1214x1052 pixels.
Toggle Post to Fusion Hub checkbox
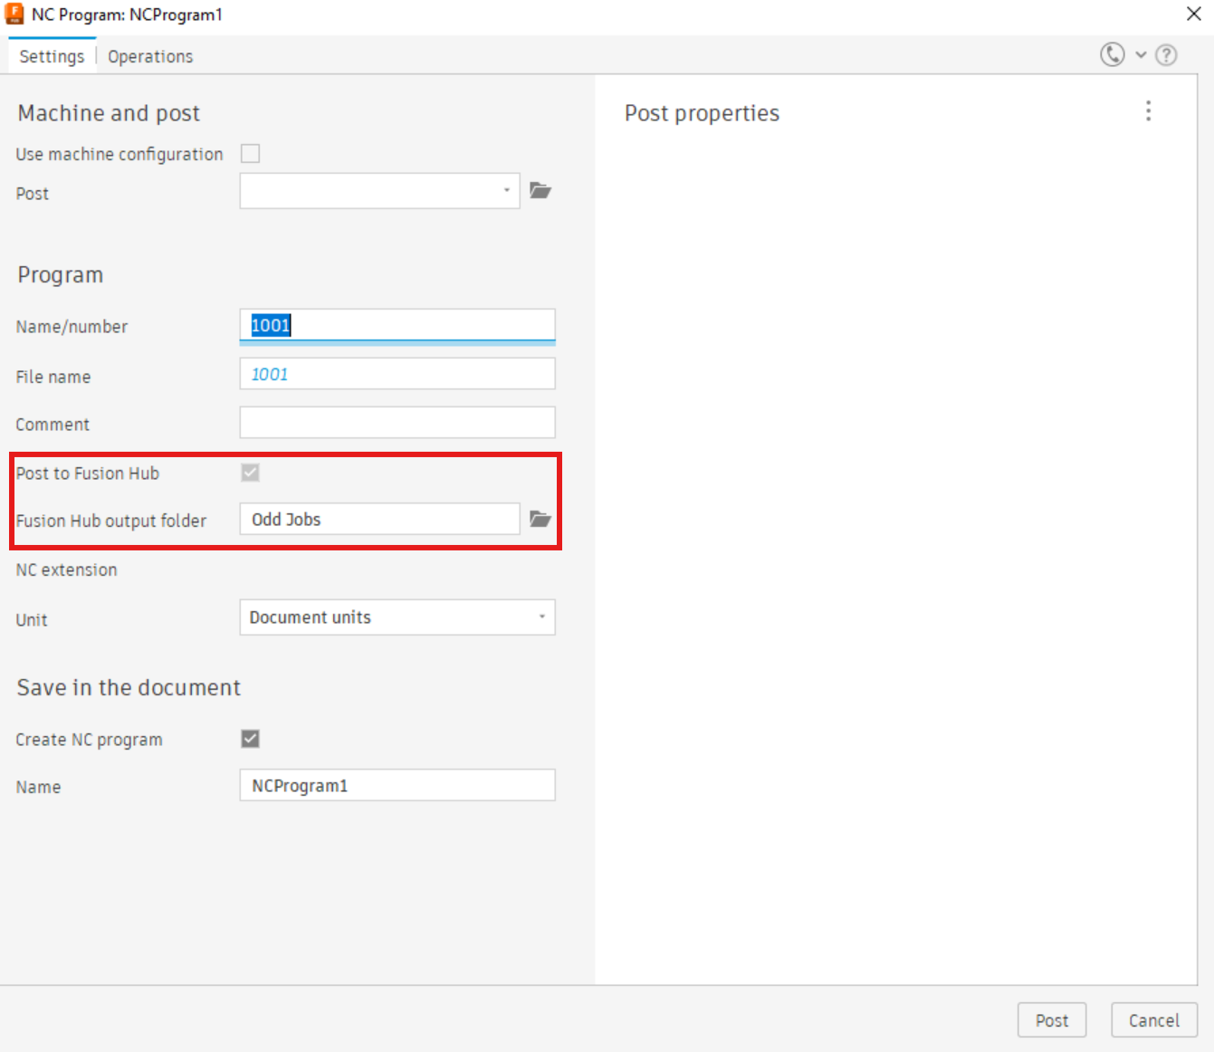click(251, 473)
